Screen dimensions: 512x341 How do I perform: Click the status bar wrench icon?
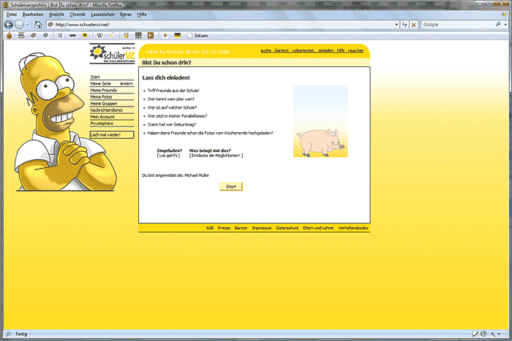pos(493,334)
